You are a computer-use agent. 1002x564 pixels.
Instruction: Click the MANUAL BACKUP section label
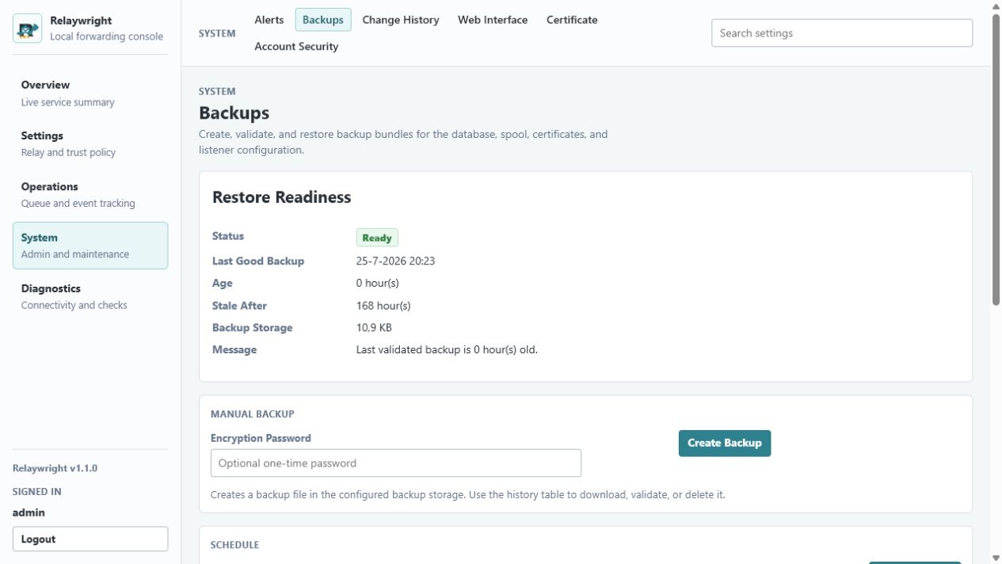(x=252, y=414)
